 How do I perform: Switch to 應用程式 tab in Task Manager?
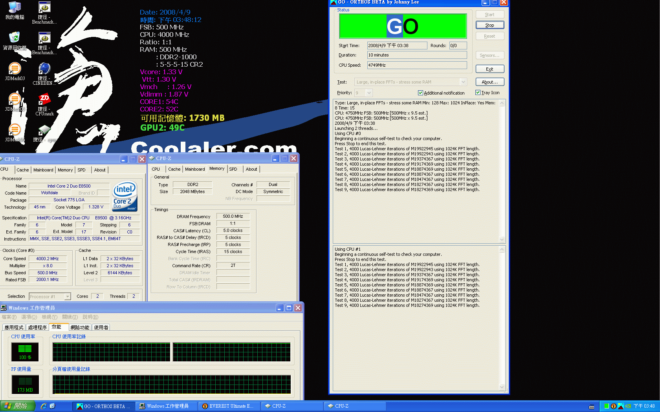click(14, 327)
